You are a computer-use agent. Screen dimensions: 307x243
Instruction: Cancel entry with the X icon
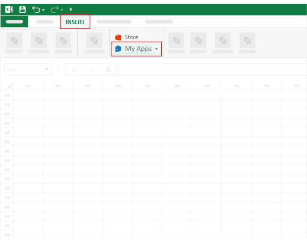click(75, 69)
